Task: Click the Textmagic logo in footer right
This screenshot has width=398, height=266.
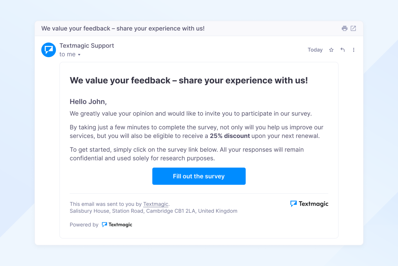Action: tap(309, 204)
